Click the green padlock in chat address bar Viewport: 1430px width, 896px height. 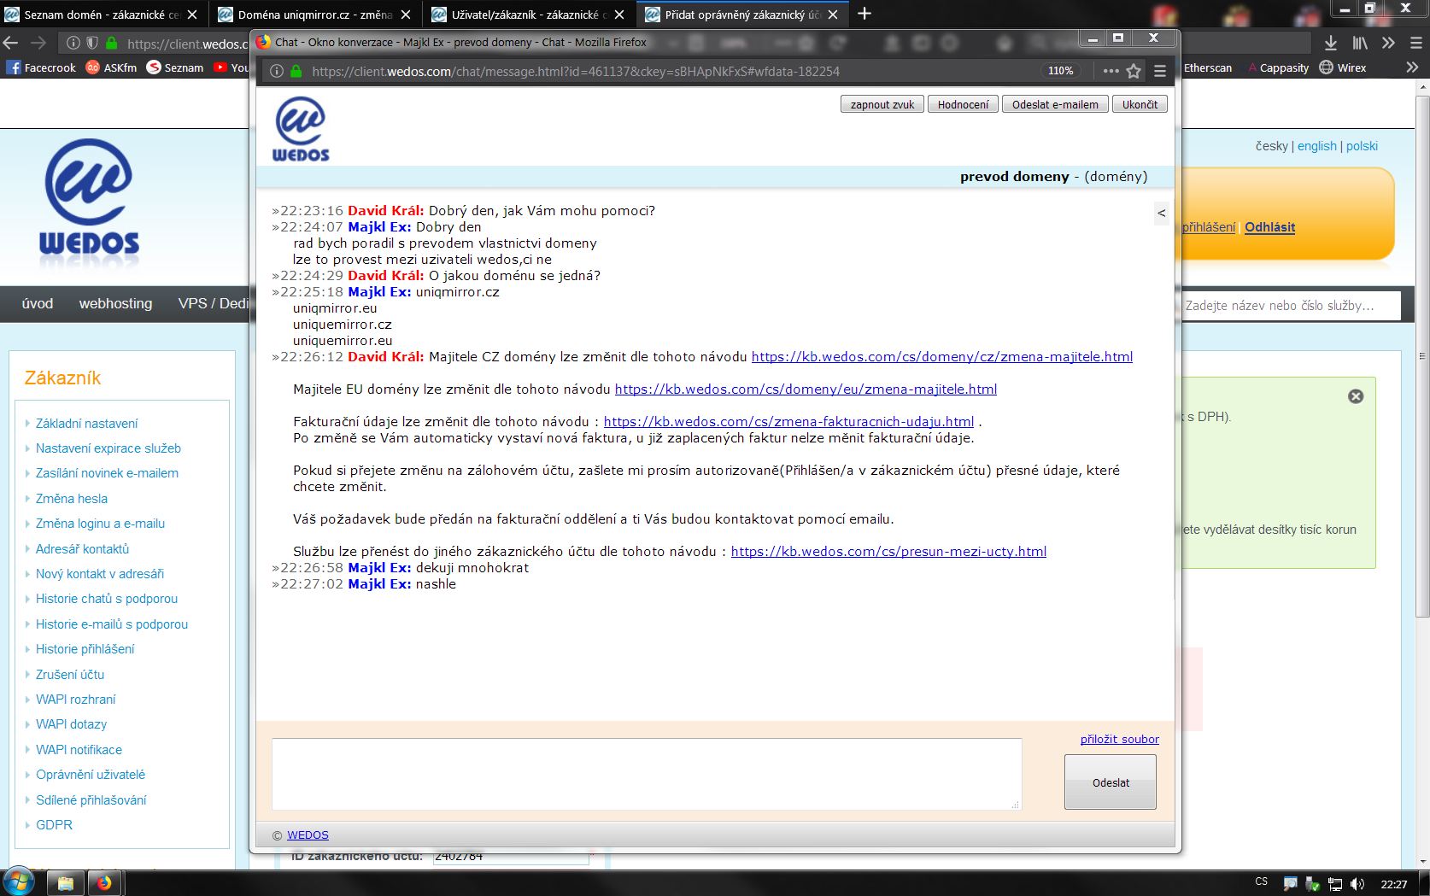[x=296, y=72]
